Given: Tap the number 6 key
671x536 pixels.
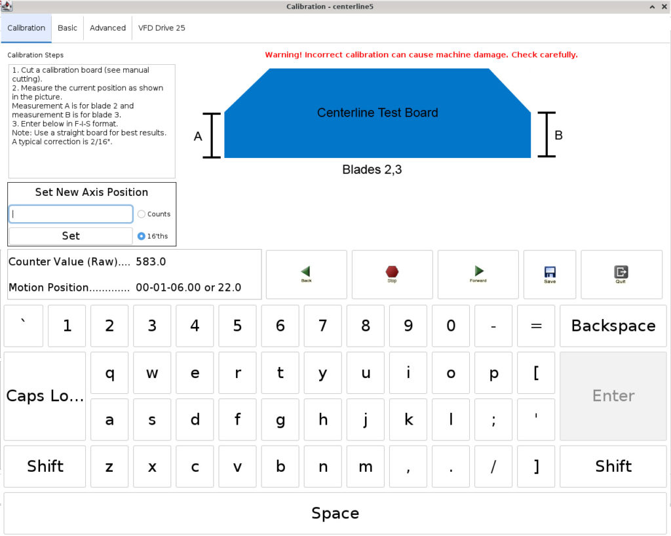Looking at the screenshot, I should pos(280,326).
